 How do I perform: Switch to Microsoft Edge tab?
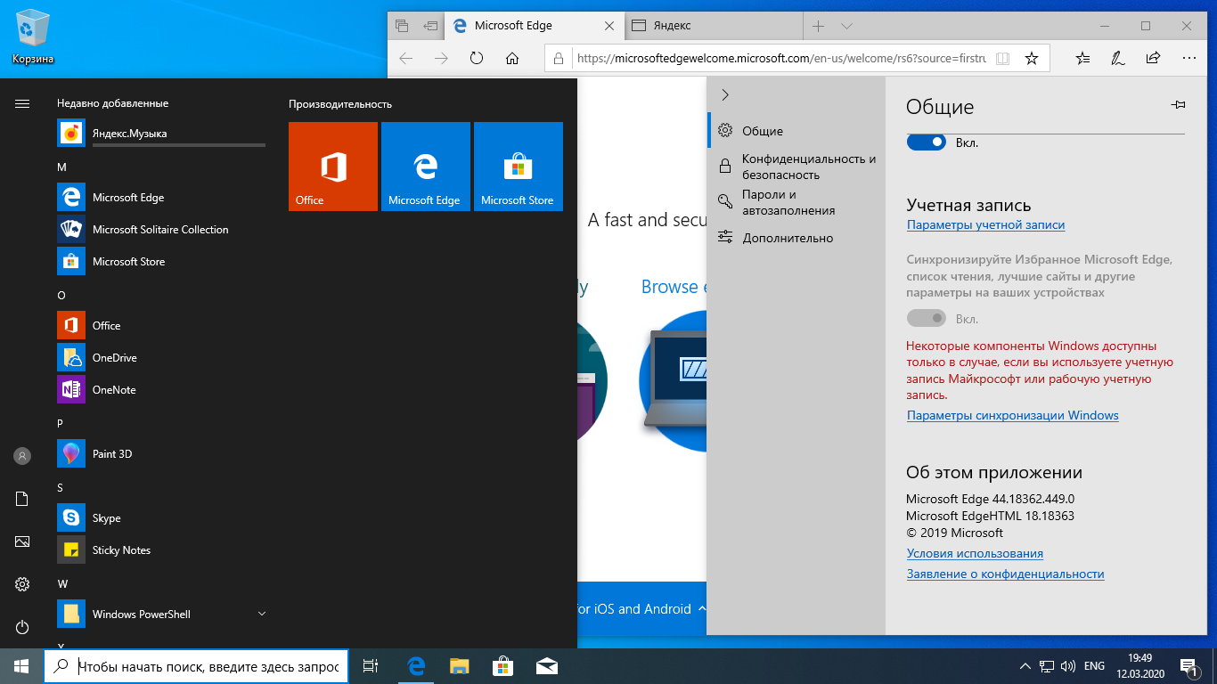coord(533,26)
